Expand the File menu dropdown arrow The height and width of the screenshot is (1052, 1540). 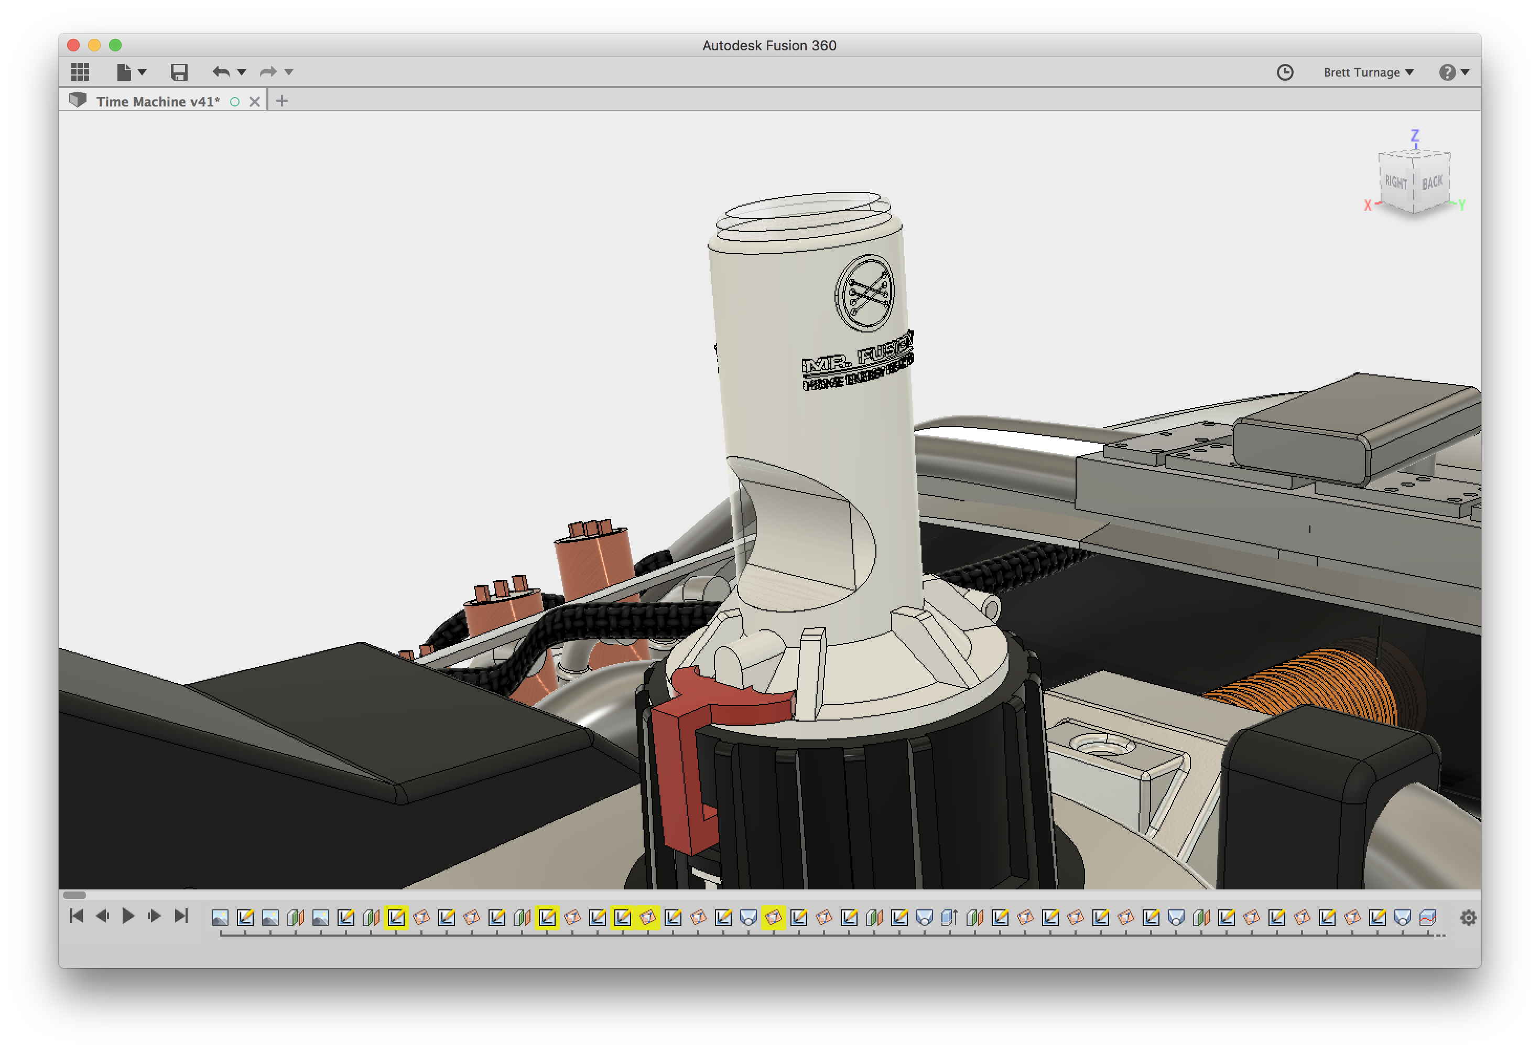point(142,72)
